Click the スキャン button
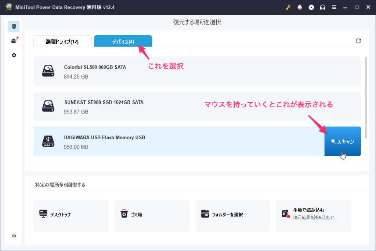Screen dimensions: 376x251 click(x=343, y=141)
